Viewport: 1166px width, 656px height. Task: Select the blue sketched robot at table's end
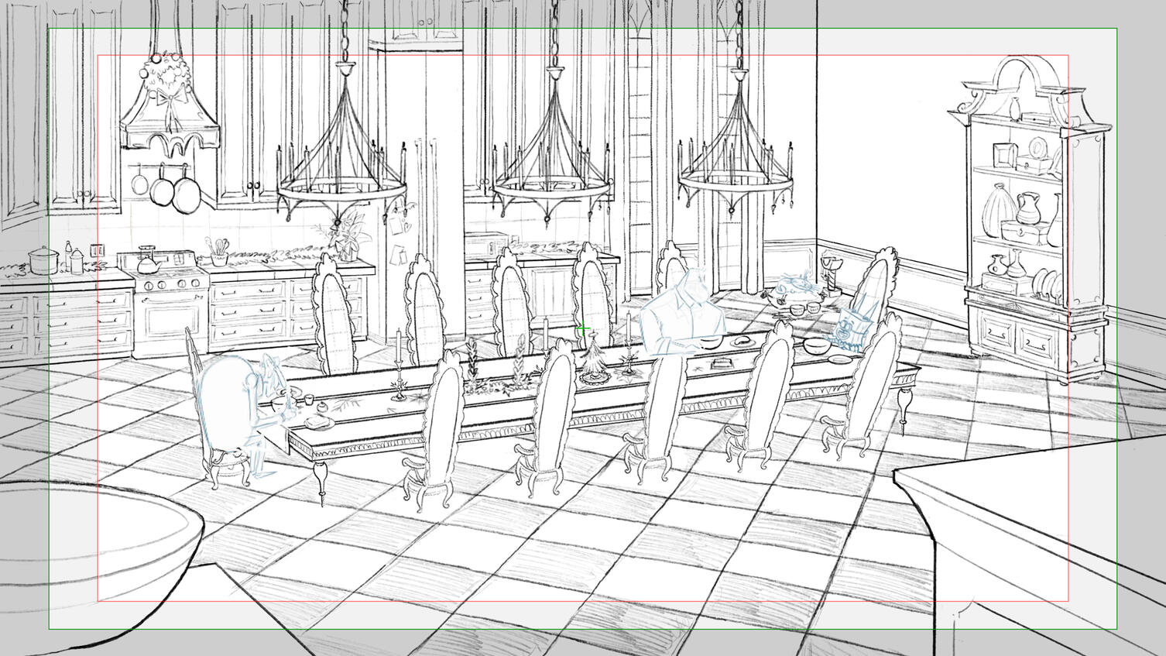(x=856, y=325)
